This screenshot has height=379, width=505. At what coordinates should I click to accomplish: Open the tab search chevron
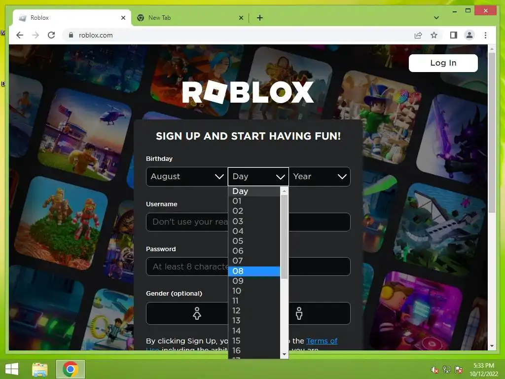coord(436,18)
